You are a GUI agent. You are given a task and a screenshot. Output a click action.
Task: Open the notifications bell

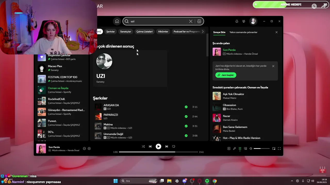pos(237,21)
